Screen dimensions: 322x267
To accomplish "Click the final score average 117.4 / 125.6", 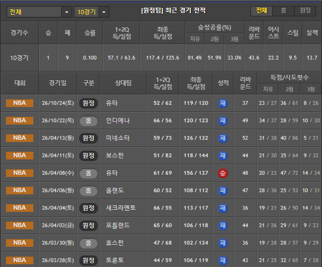I will pyautogui.click(x=162, y=58).
